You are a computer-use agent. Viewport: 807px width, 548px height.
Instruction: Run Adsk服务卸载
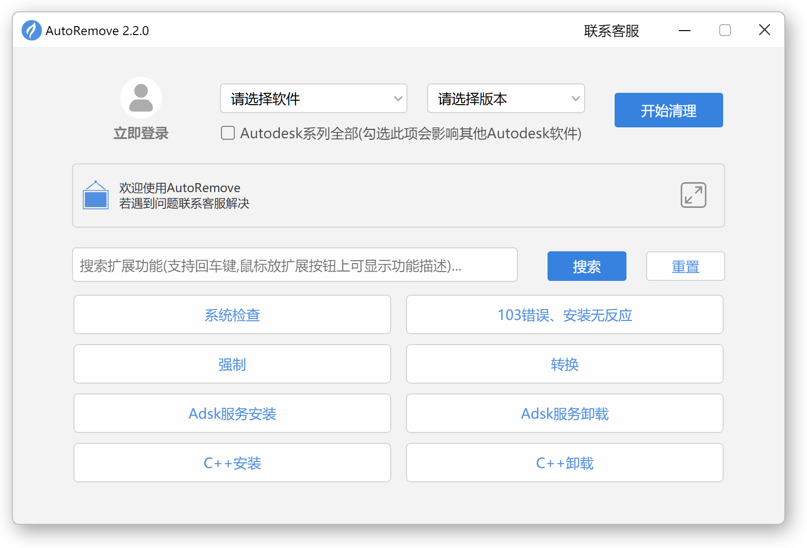[x=564, y=413]
